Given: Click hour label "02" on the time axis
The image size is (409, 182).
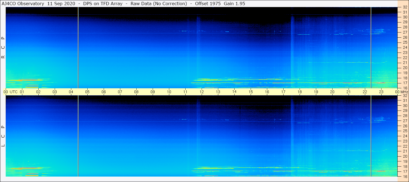Looking at the screenshot, I should tap(38, 92).
